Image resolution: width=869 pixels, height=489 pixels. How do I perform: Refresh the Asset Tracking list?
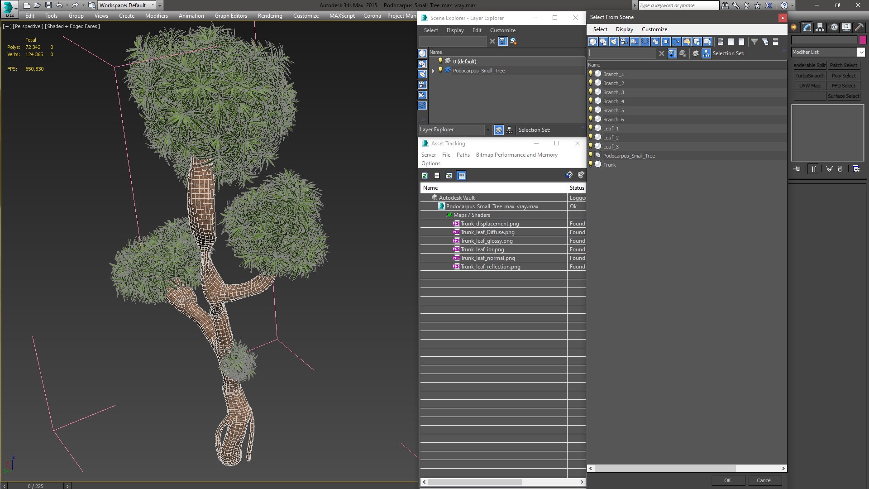click(425, 176)
